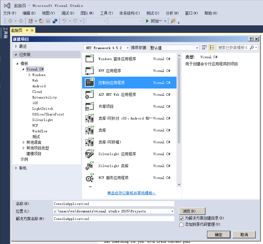This screenshot has height=244, width=263.
Task: Click the search magnifier icon in template search
Action: 251,48
